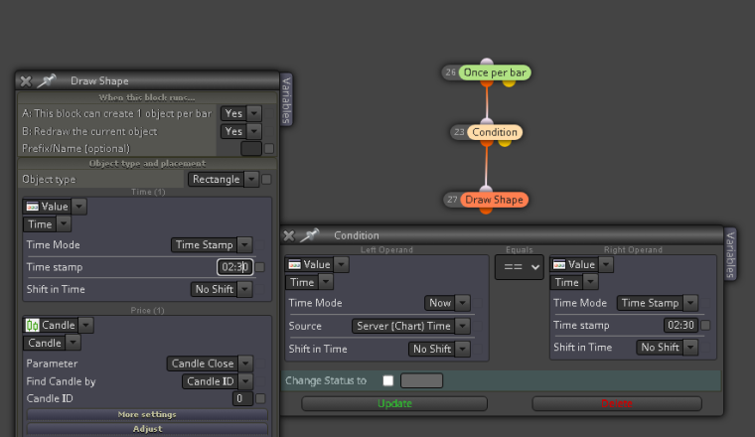Image resolution: width=755 pixels, height=437 pixels.
Task: Open Variables tab on Condition panel
Action: click(x=730, y=255)
